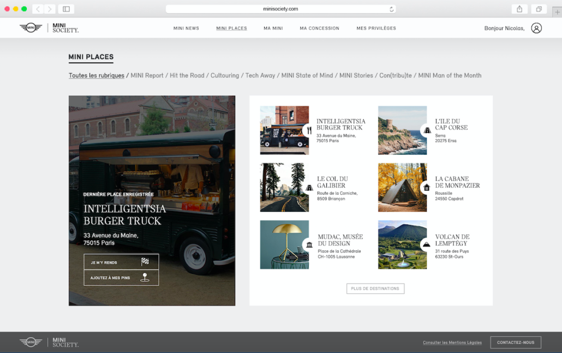Click museum icon on Mudac card

click(309, 245)
